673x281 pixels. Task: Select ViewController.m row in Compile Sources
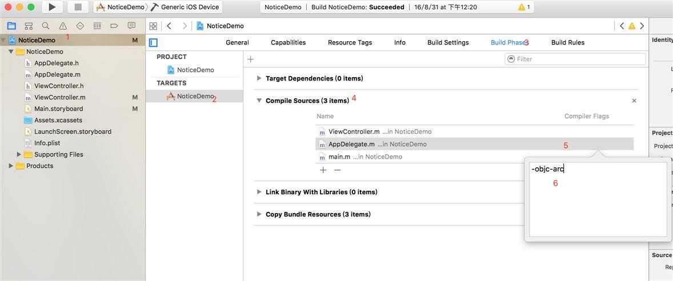[474, 132]
